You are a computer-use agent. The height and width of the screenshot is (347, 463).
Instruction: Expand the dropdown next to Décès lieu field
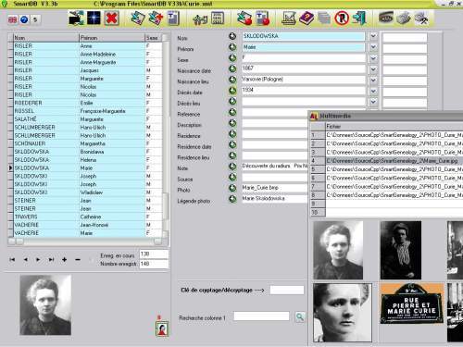click(373, 102)
